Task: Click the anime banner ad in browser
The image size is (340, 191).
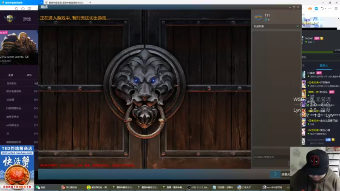Action: 312,22
